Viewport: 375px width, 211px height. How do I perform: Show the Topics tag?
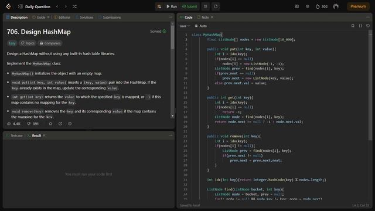point(28,43)
